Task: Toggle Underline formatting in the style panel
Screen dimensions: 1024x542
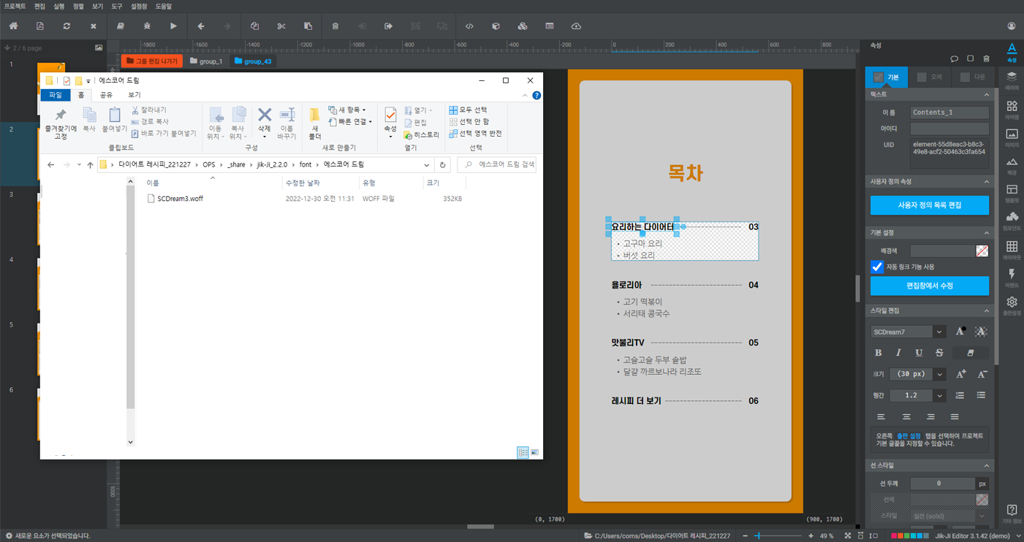Action: pyautogui.click(x=919, y=353)
